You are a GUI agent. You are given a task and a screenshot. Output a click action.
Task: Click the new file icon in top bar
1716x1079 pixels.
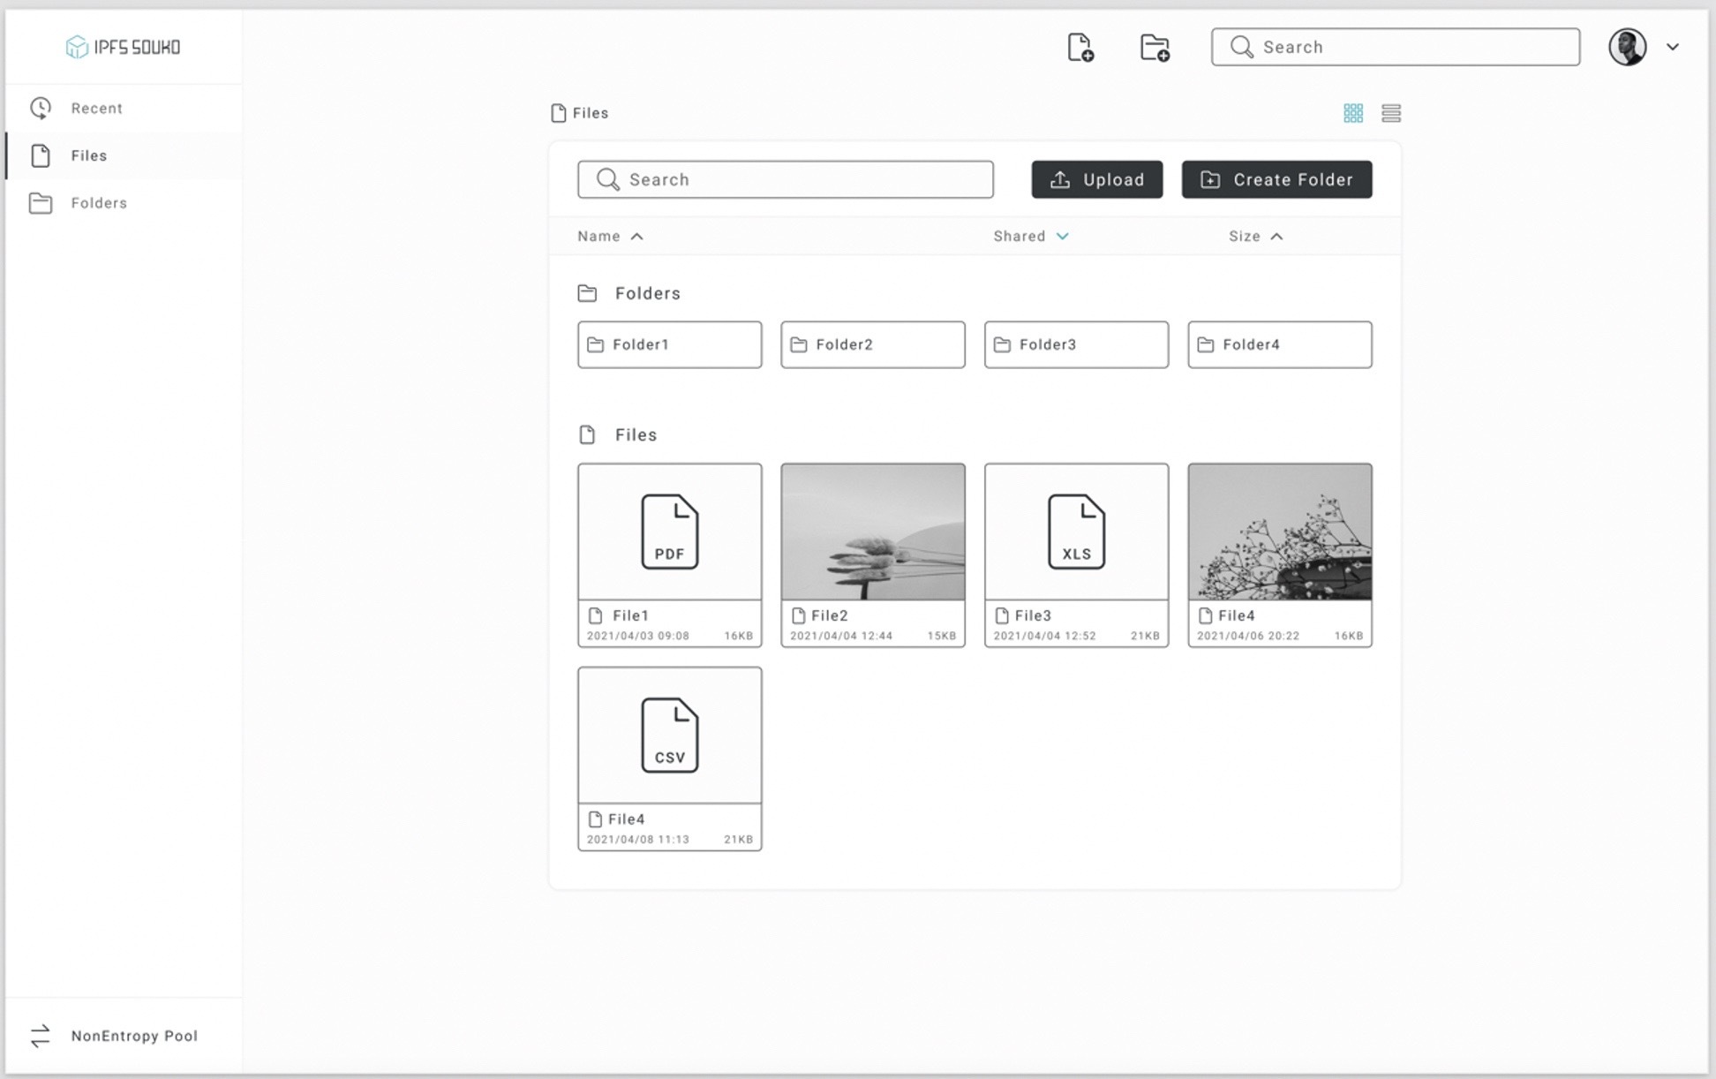click(1080, 47)
